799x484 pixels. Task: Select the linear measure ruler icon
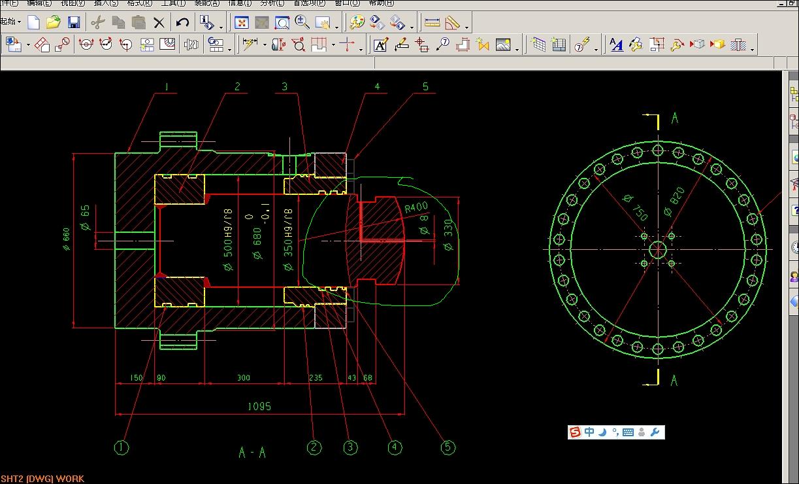pyautogui.click(x=432, y=23)
